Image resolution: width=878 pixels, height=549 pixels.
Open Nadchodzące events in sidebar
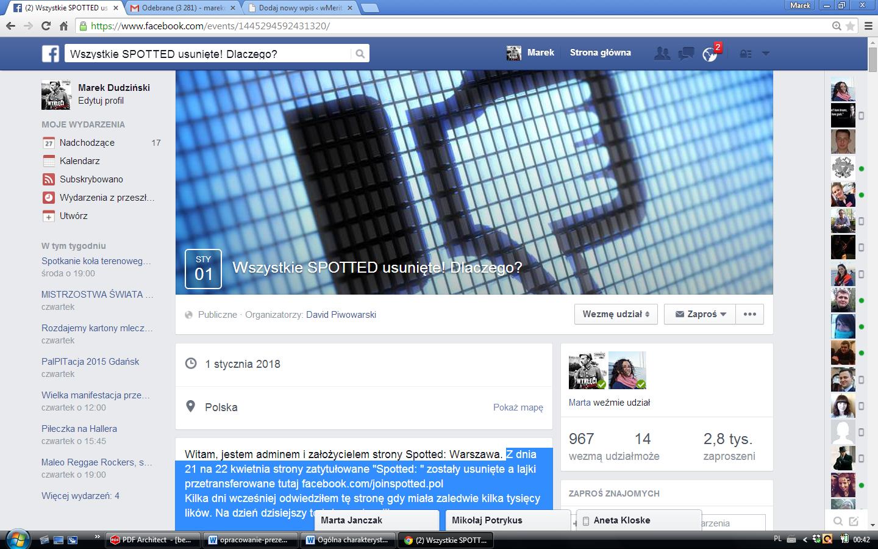pyautogui.click(x=87, y=143)
